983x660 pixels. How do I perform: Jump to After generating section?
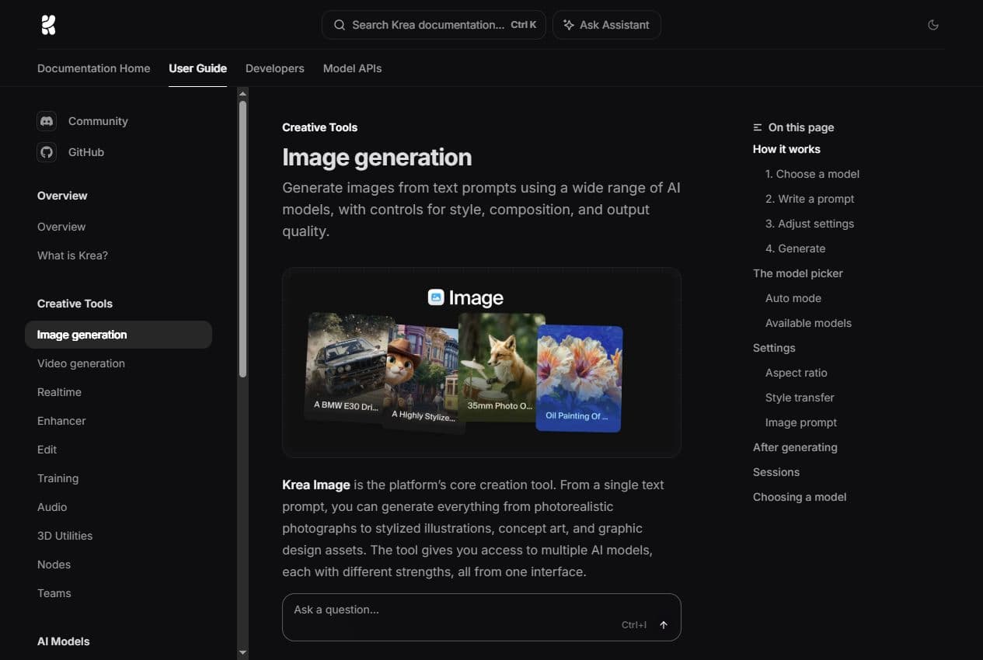(795, 447)
